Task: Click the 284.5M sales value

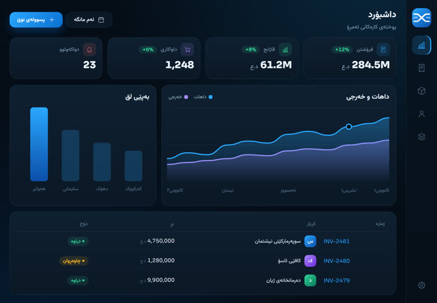Action: tap(371, 65)
